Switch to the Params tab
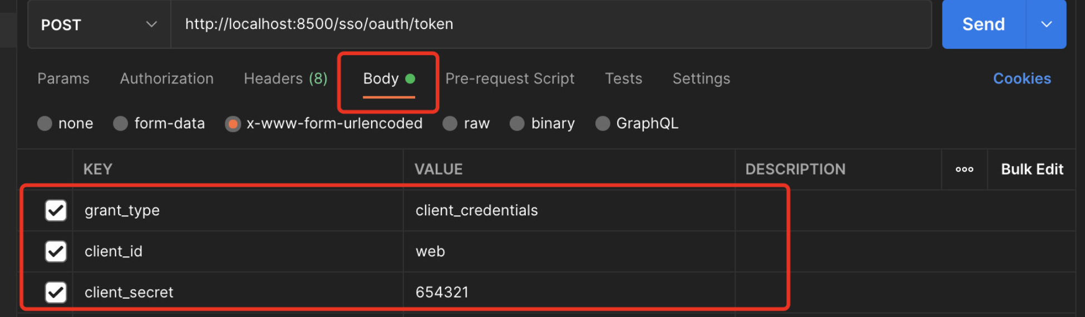The image size is (1085, 317). click(x=63, y=78)
